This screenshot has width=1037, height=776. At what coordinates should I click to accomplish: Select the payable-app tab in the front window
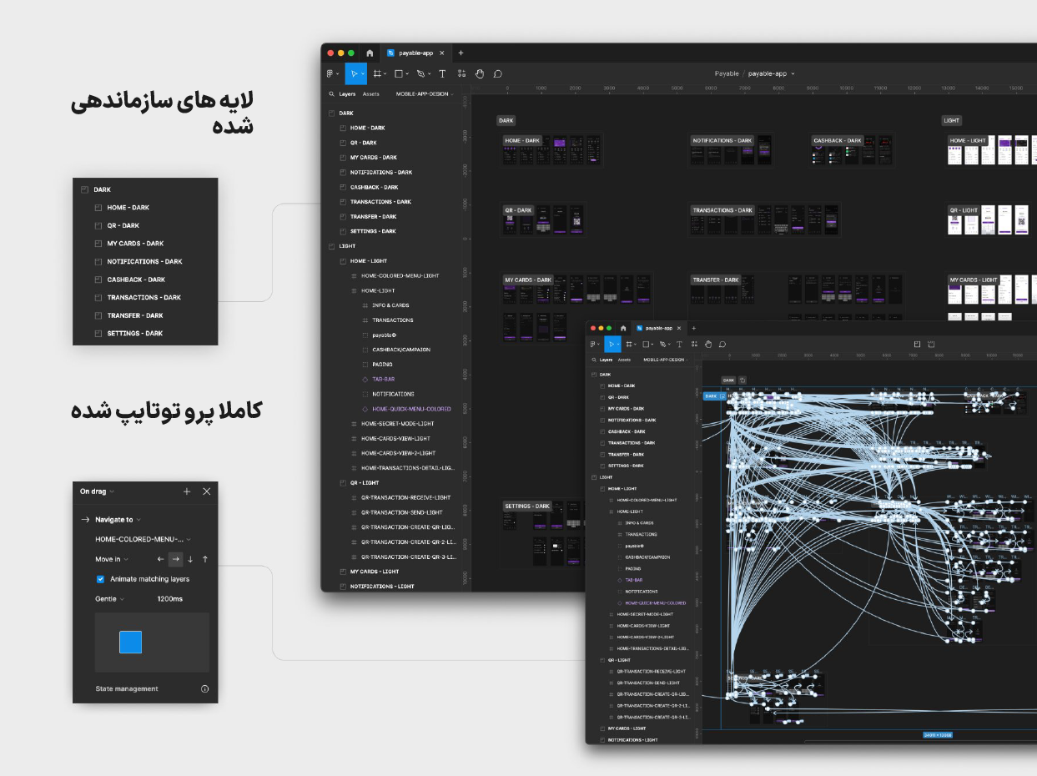click(x=659, y=329)
